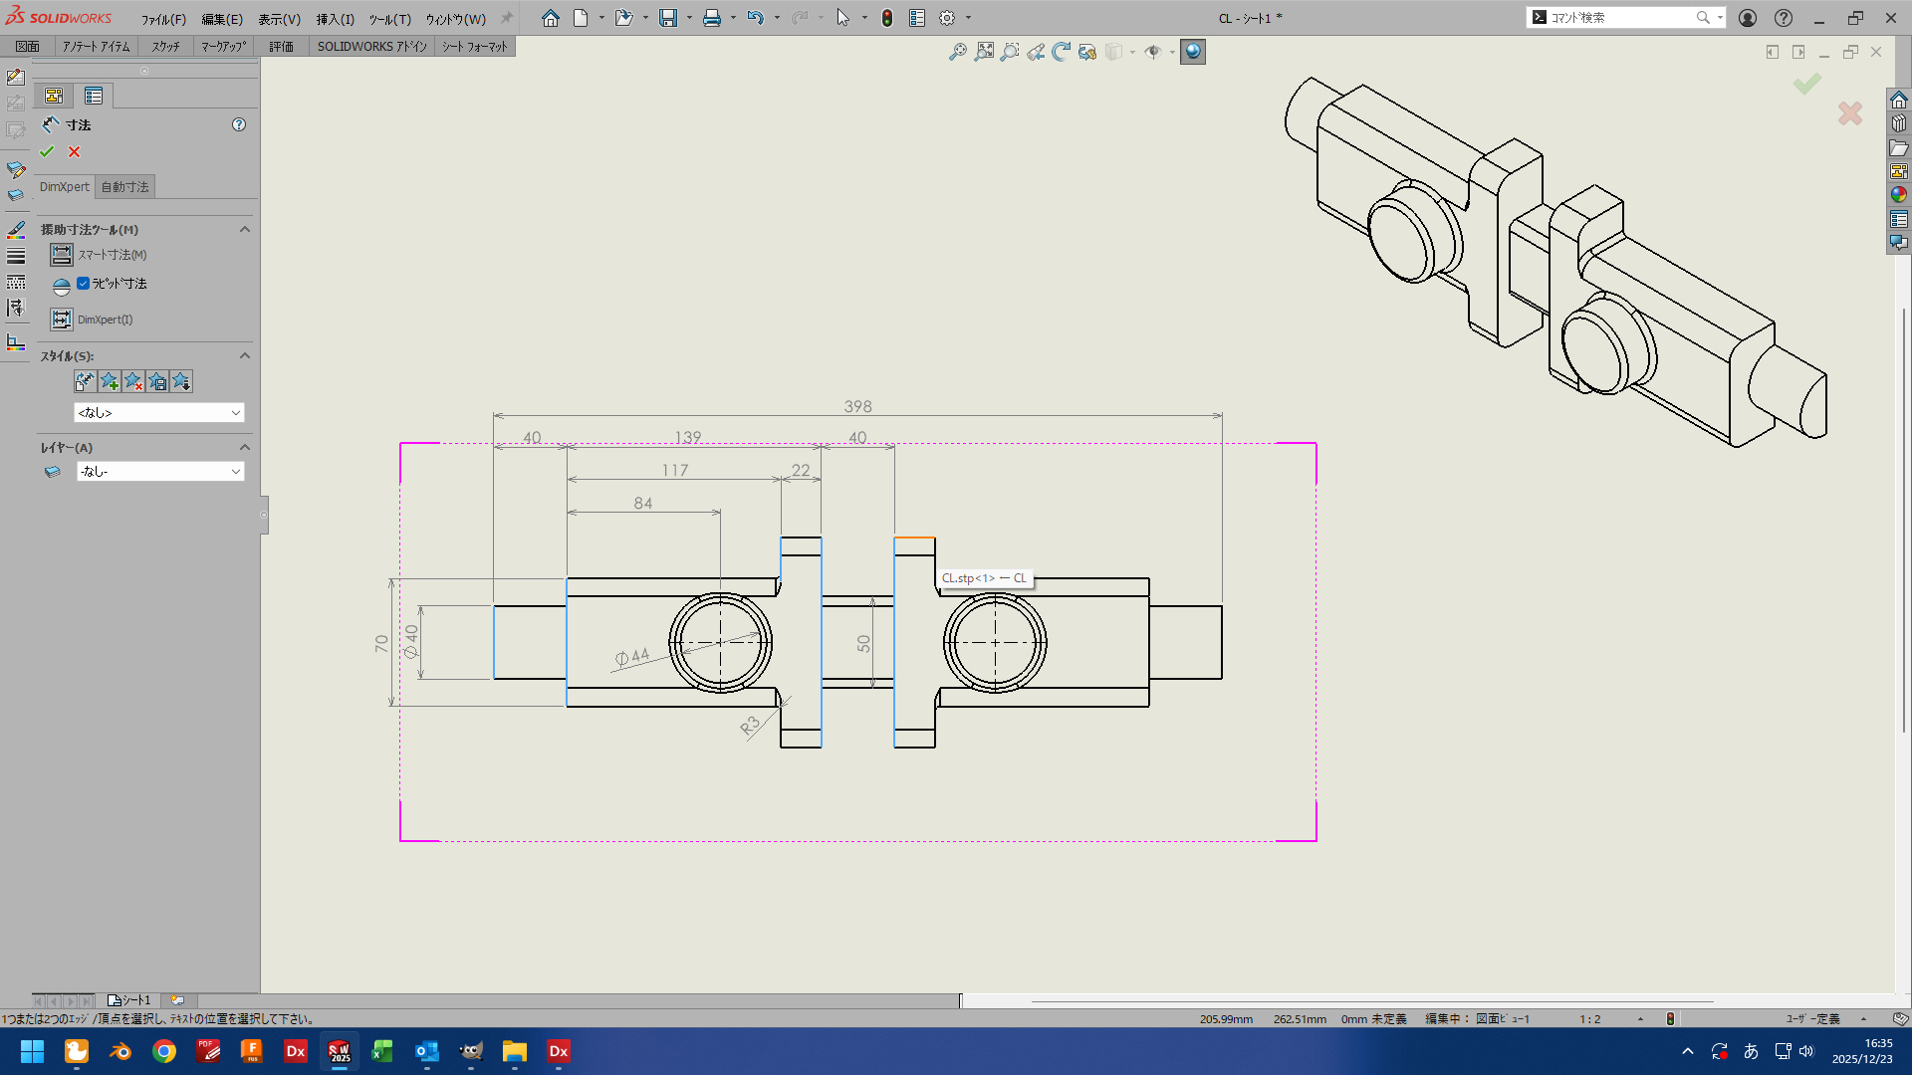Click the green checkmark to accept dimension
Viewport: 1912px width, 1075px height.
47,151
